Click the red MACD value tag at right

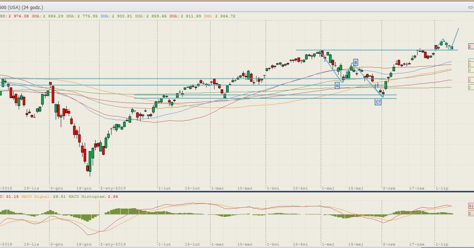[x=471, y=206]
